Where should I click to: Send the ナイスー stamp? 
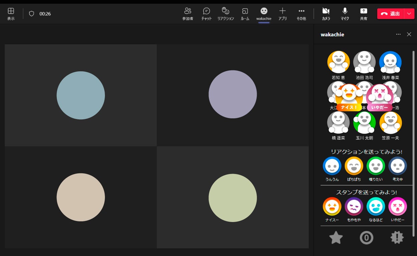(x=332, y=207)
